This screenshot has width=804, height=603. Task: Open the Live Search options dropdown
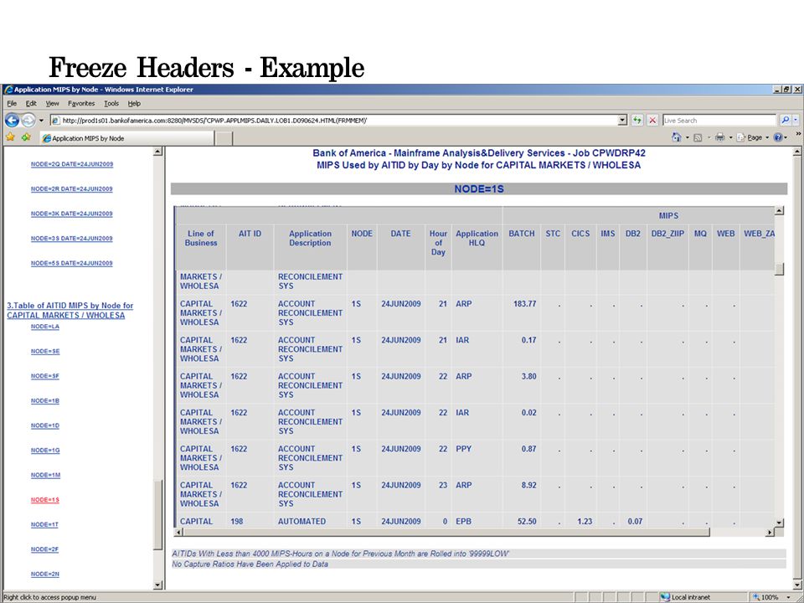(796, 121)
